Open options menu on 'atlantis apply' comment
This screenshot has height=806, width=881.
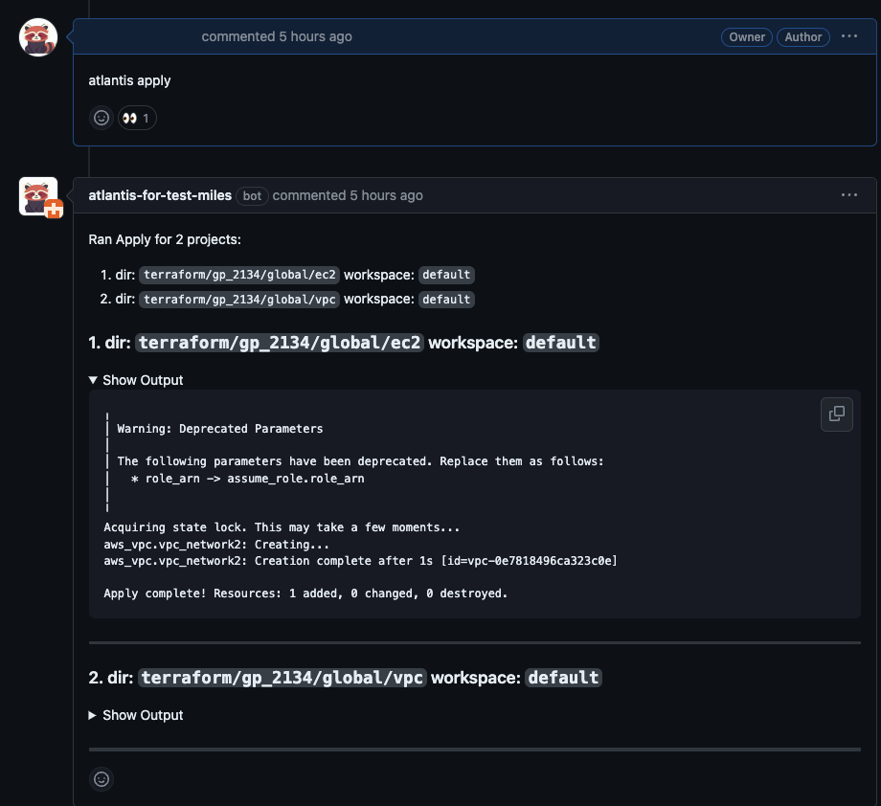[849, 36]
